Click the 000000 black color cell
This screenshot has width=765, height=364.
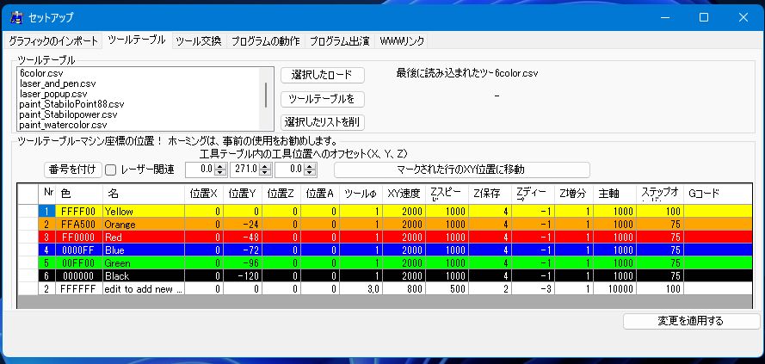click(80, 276)
